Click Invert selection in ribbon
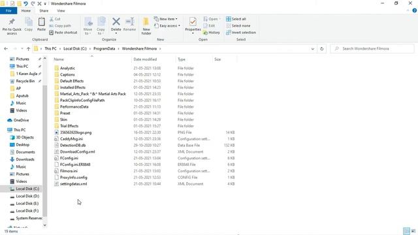 pyautogui.click(x=241, y=33)
